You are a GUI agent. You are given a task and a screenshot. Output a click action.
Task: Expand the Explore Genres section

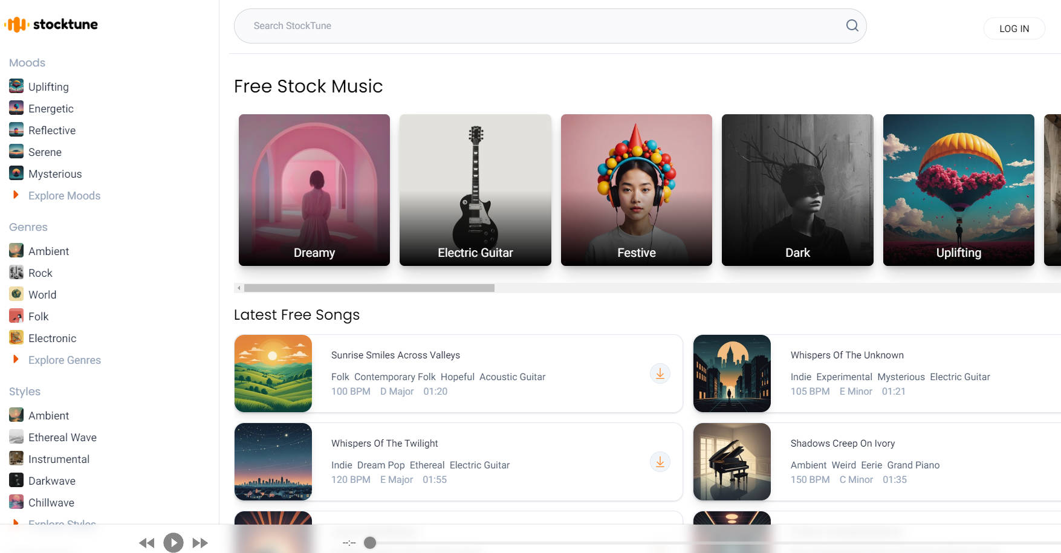[x=64, y=360]
